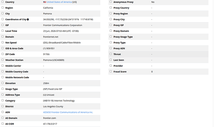Tick the IDD & Area Code checkbox
Screen dimensions: 222x127
point(3,48)
